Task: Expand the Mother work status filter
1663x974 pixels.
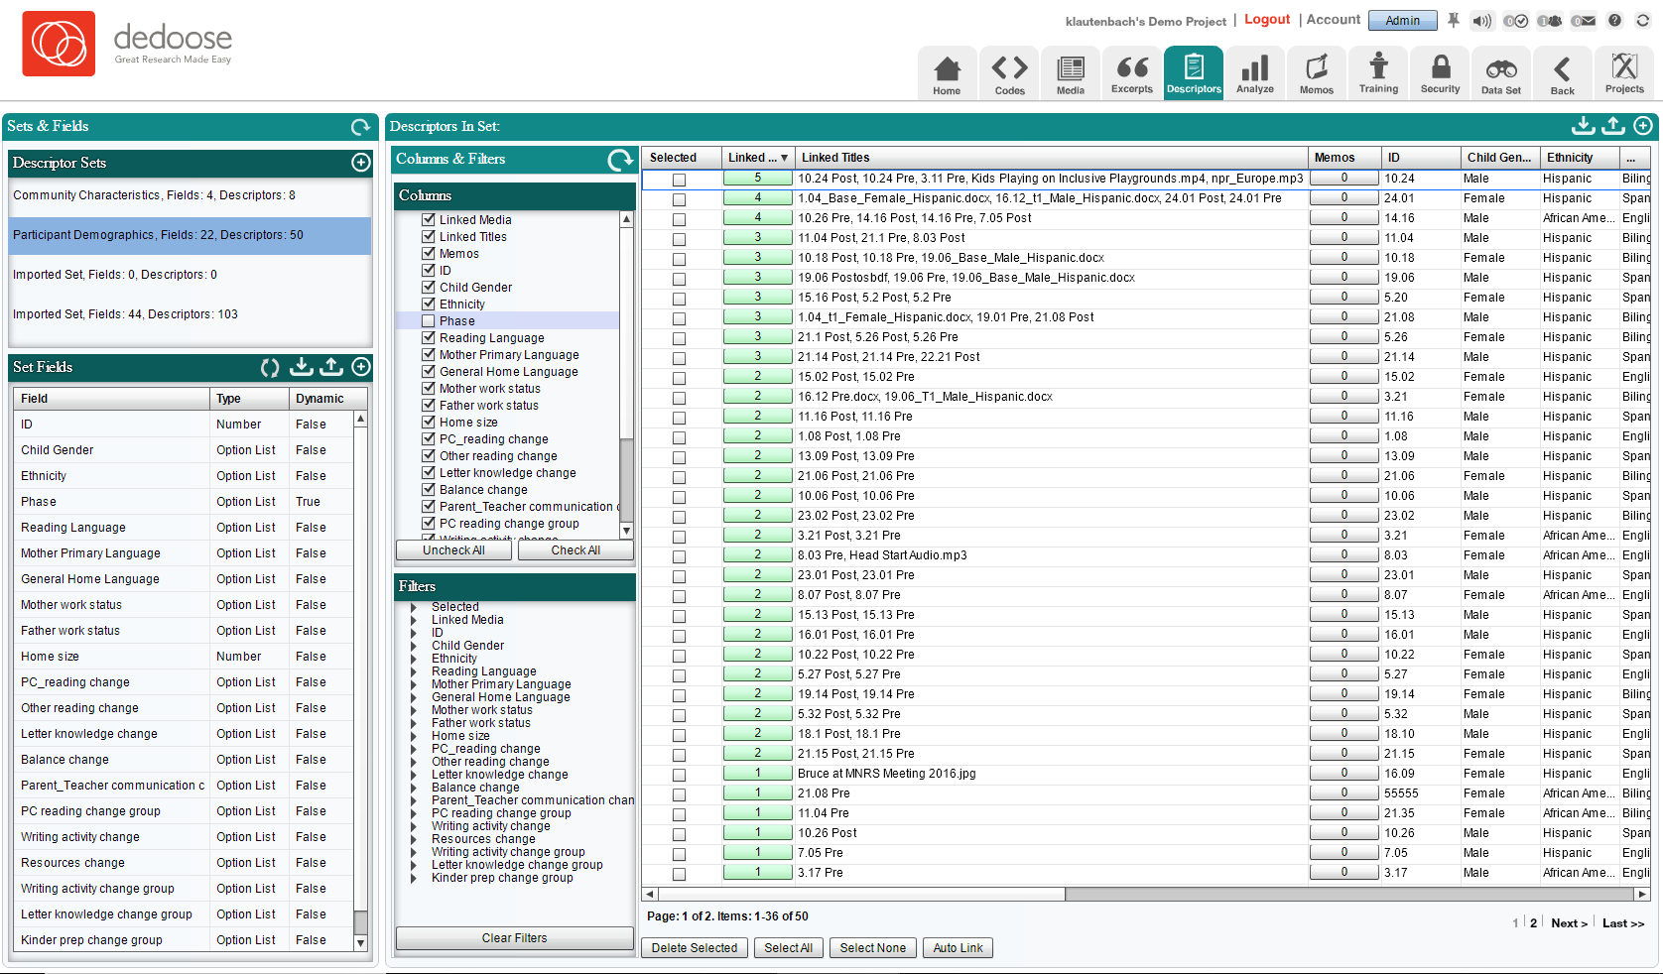Action: pos(414,710)
